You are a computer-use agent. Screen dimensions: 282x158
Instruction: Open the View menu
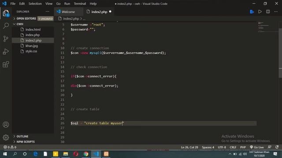click(49, 4)
